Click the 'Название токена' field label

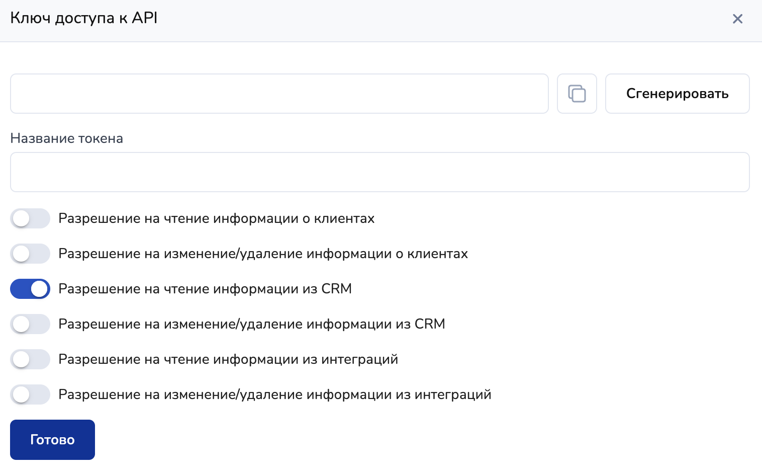click(66, 138)
